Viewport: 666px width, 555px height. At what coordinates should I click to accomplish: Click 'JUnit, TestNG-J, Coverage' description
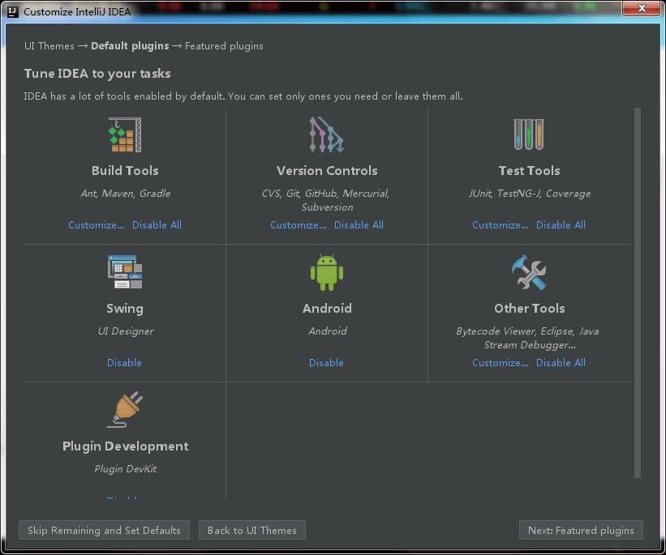[x=529, y=194]
